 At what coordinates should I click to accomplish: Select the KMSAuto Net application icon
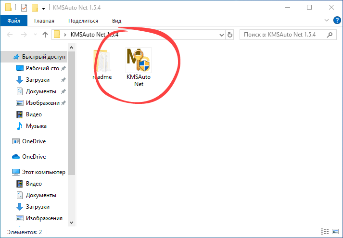point(138,60)
